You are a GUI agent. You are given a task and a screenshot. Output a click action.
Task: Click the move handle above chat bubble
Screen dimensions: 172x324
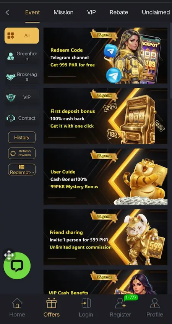[9, 255]
